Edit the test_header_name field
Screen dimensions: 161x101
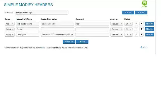pos(27,24)
